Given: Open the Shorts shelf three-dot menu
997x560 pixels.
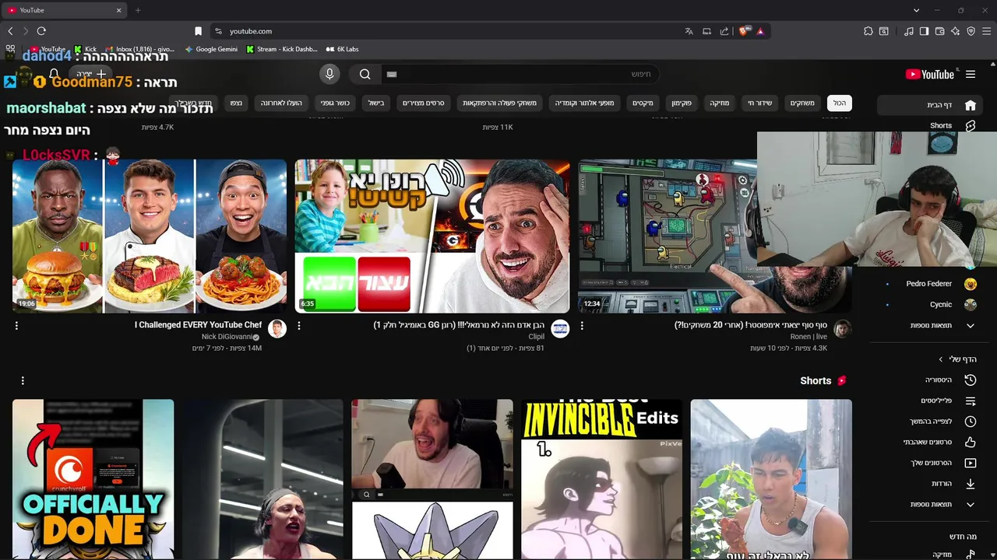Looking at the screenshot, I should [23, 380].
